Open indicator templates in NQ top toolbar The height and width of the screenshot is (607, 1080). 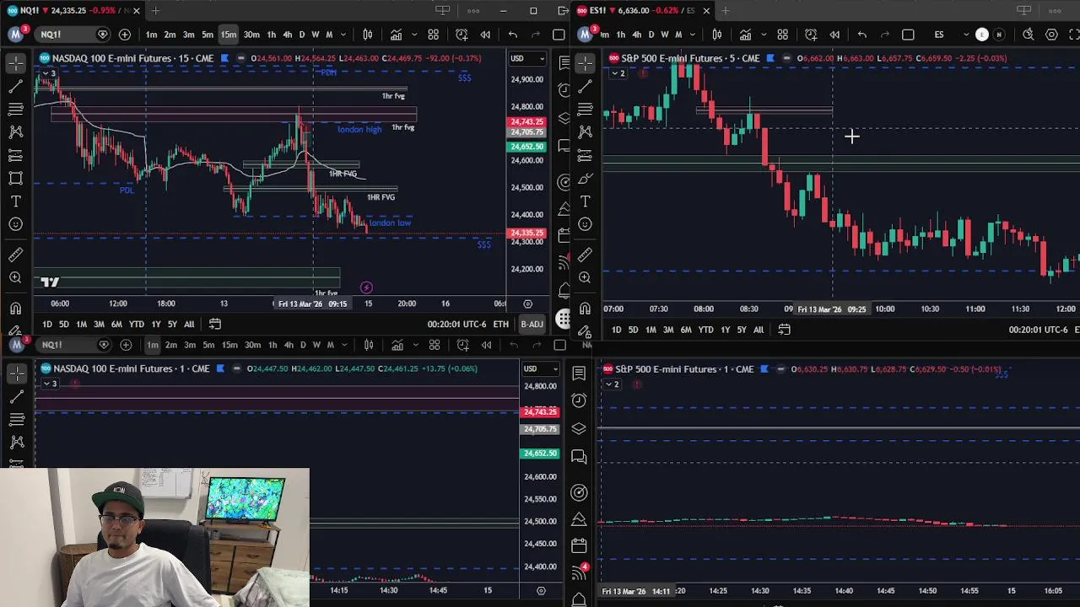(433, 35)
